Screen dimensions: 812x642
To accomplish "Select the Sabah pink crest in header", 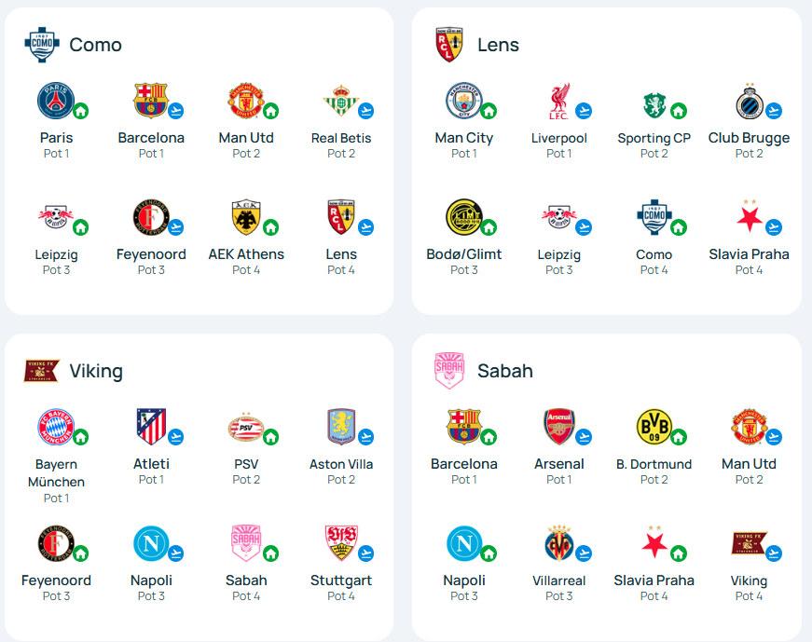I will pos(449,371).
